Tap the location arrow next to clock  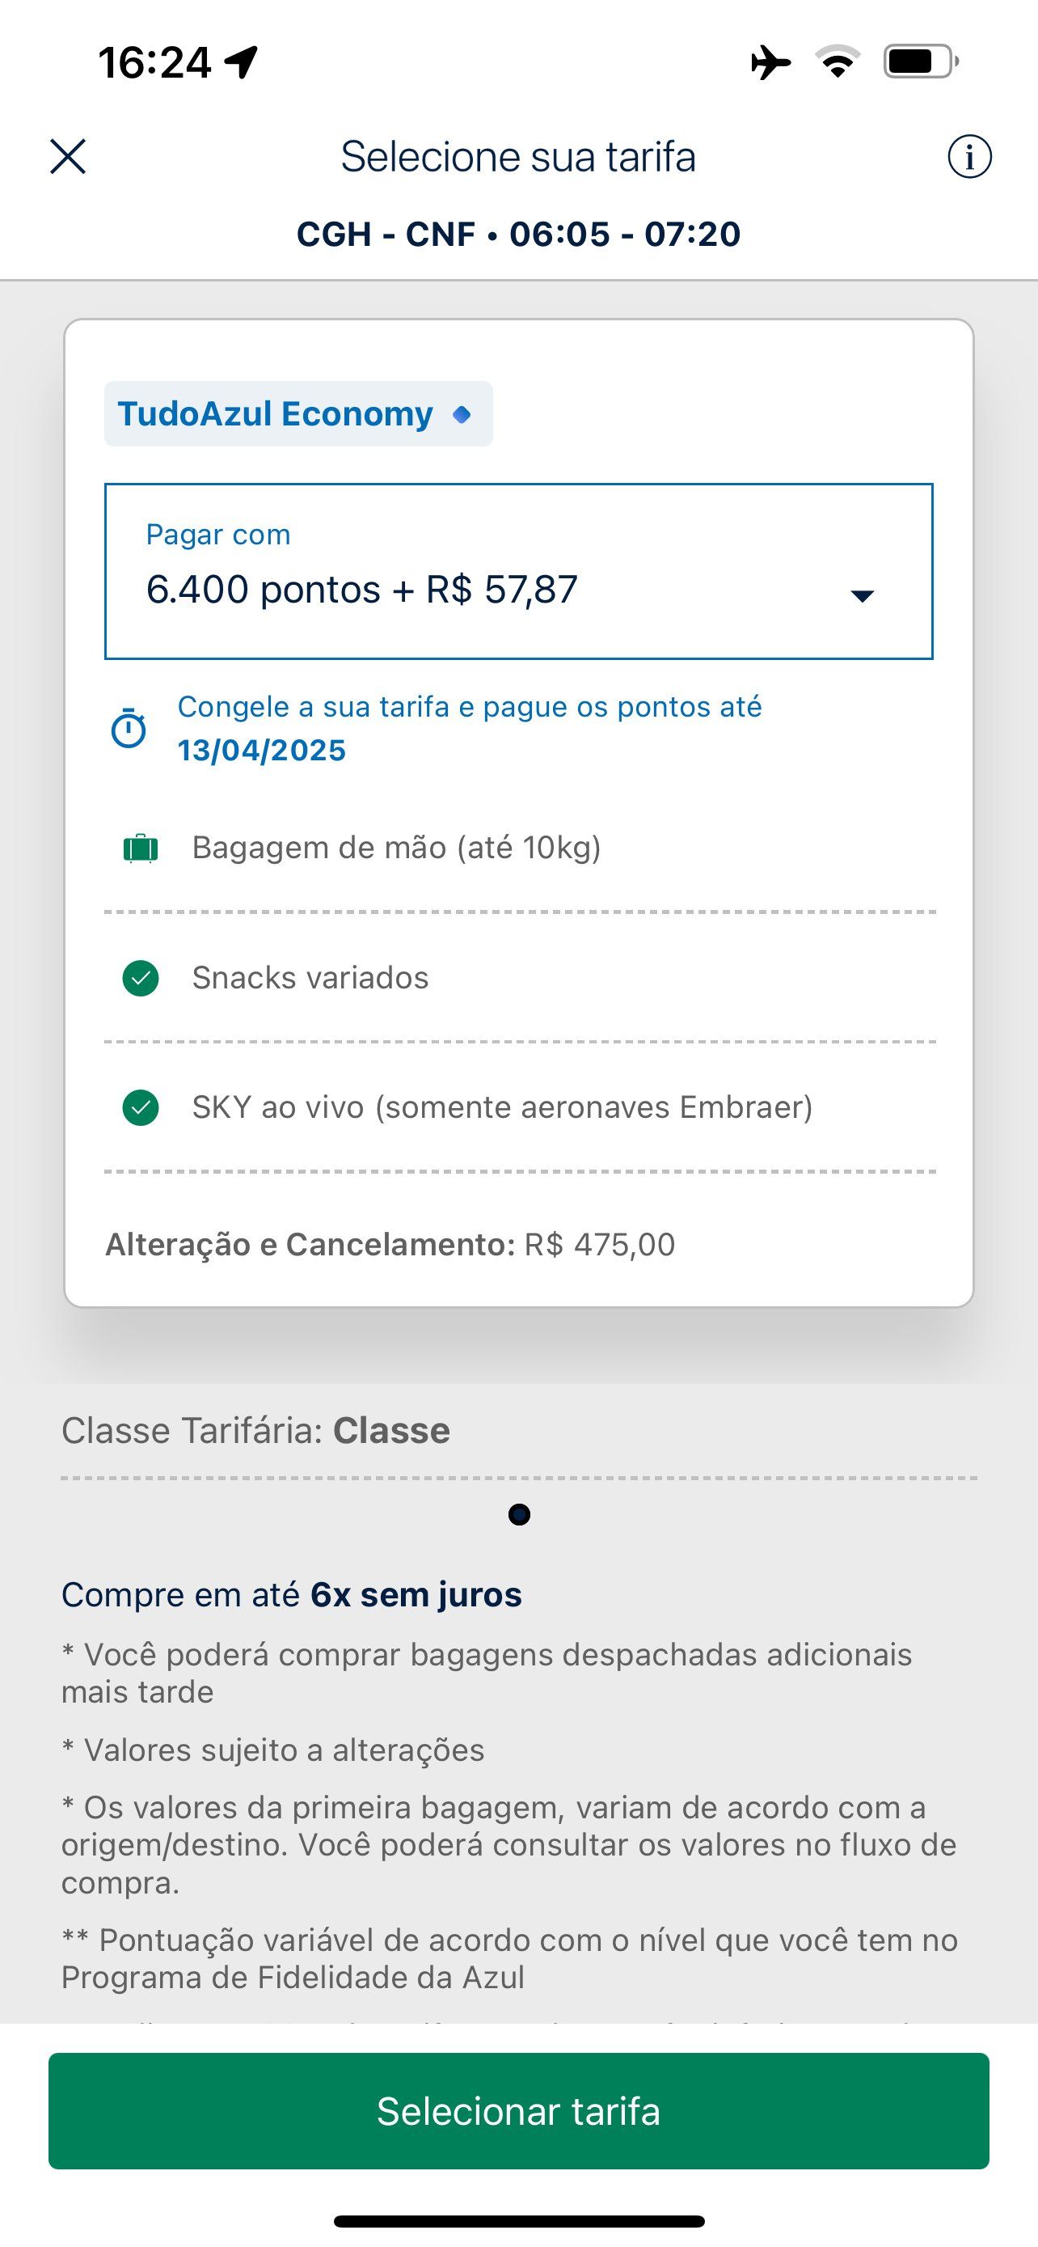tap(242, 62)
